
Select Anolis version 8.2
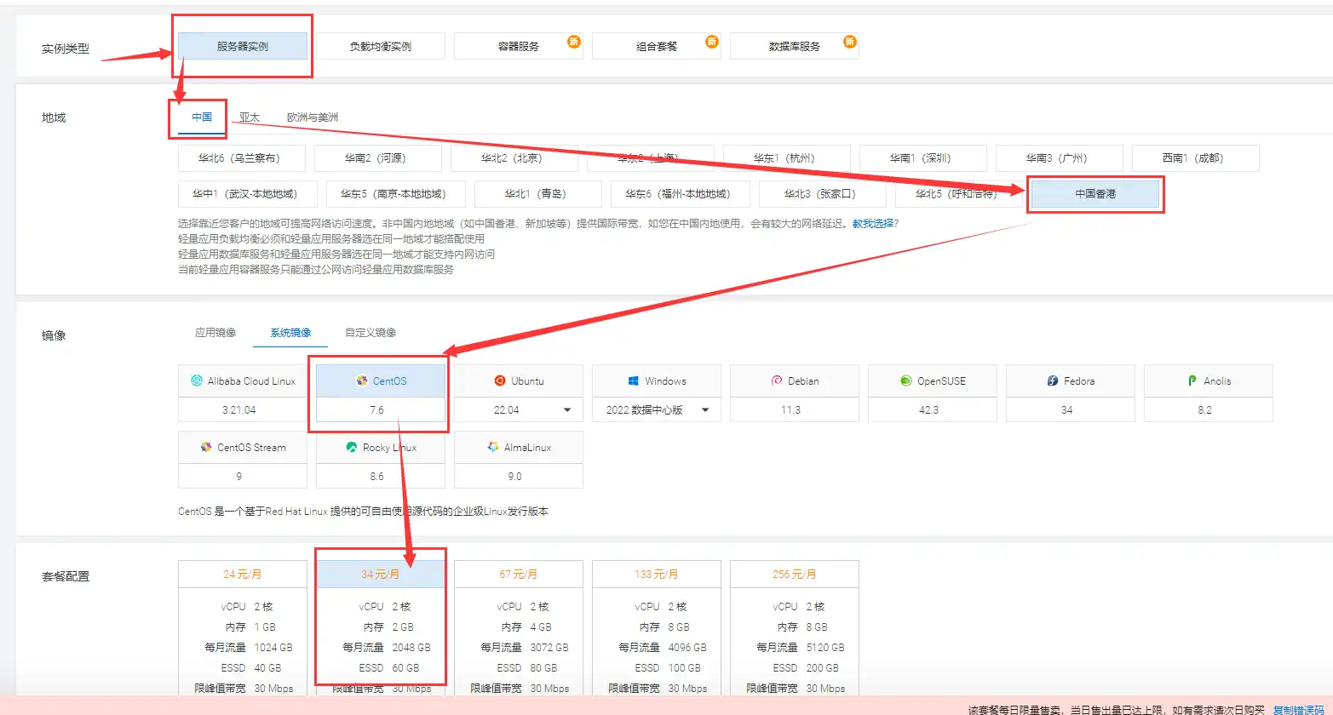tap(1209, 410)
